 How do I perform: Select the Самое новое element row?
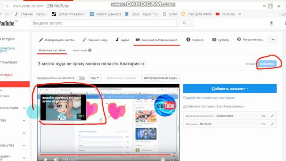tap(230, 116)
